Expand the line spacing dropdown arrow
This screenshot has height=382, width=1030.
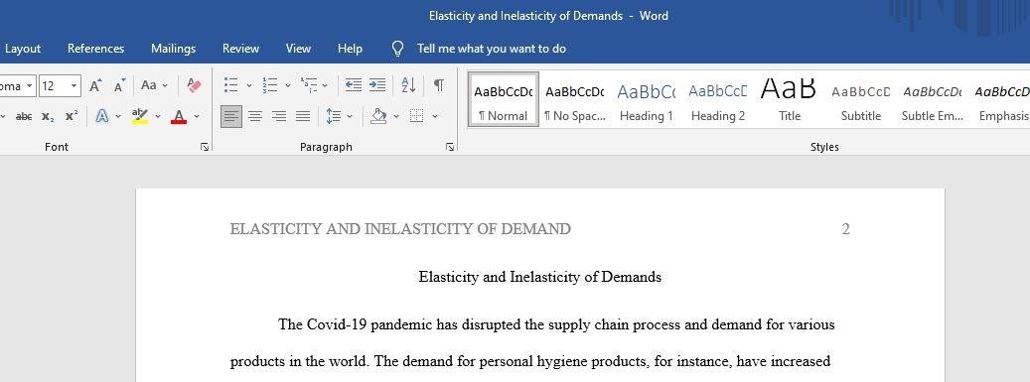[x=350, y=116]
